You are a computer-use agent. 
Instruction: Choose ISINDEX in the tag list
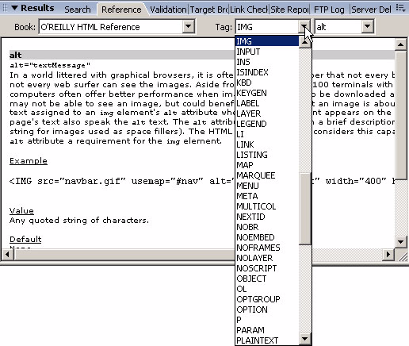[x=267, y=72]
